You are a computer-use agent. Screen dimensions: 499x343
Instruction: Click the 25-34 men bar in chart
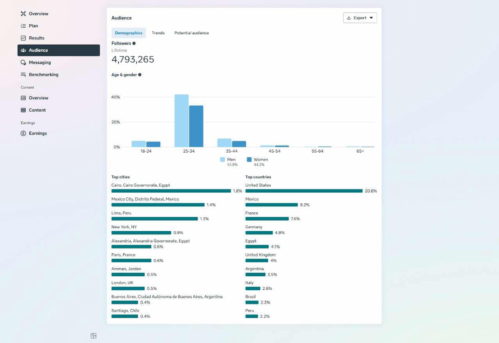point(182,121)
